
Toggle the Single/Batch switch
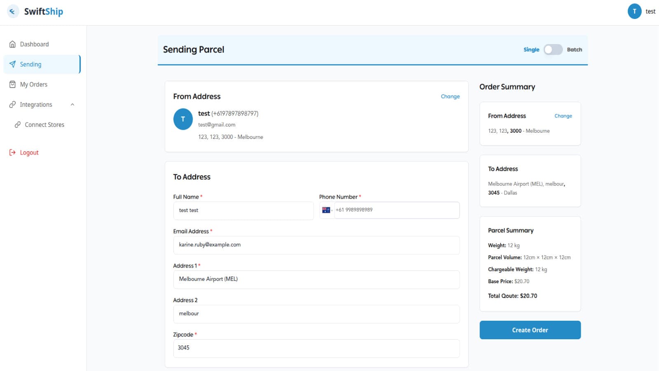pos(553,49)
